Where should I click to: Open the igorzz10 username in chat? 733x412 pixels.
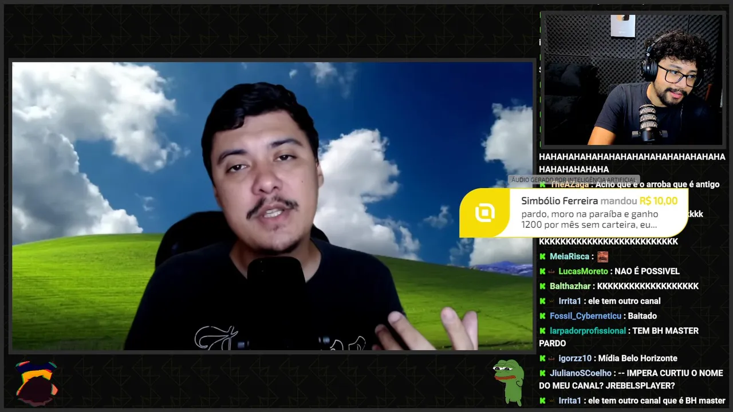coord(575,358)
